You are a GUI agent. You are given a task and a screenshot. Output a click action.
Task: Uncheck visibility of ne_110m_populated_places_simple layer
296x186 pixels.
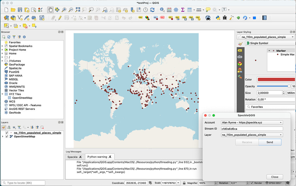7,133
